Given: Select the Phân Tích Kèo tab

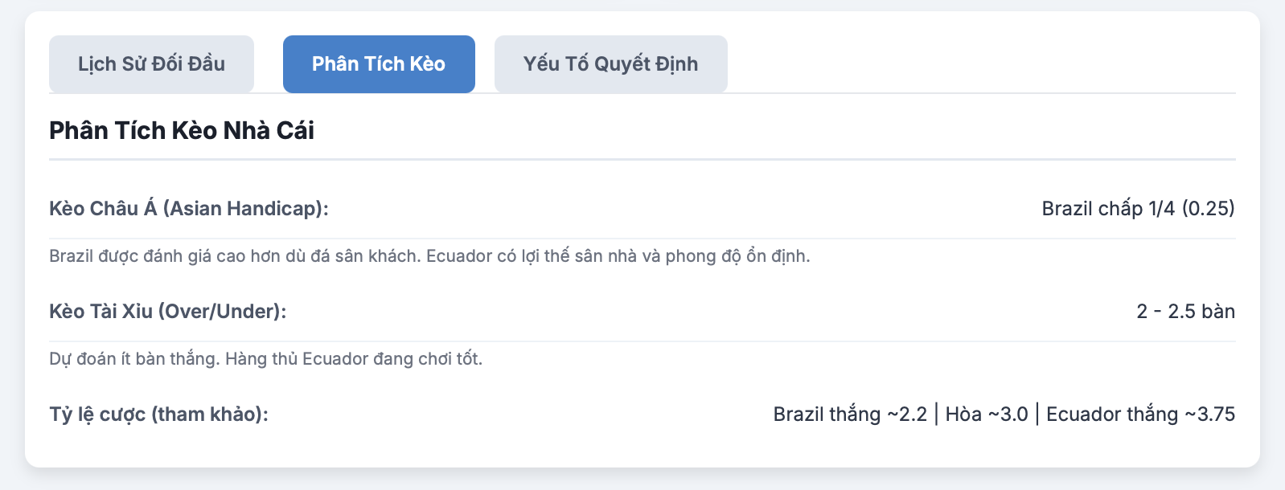Looking at the screenshot, I should click(x=379, y=64).
